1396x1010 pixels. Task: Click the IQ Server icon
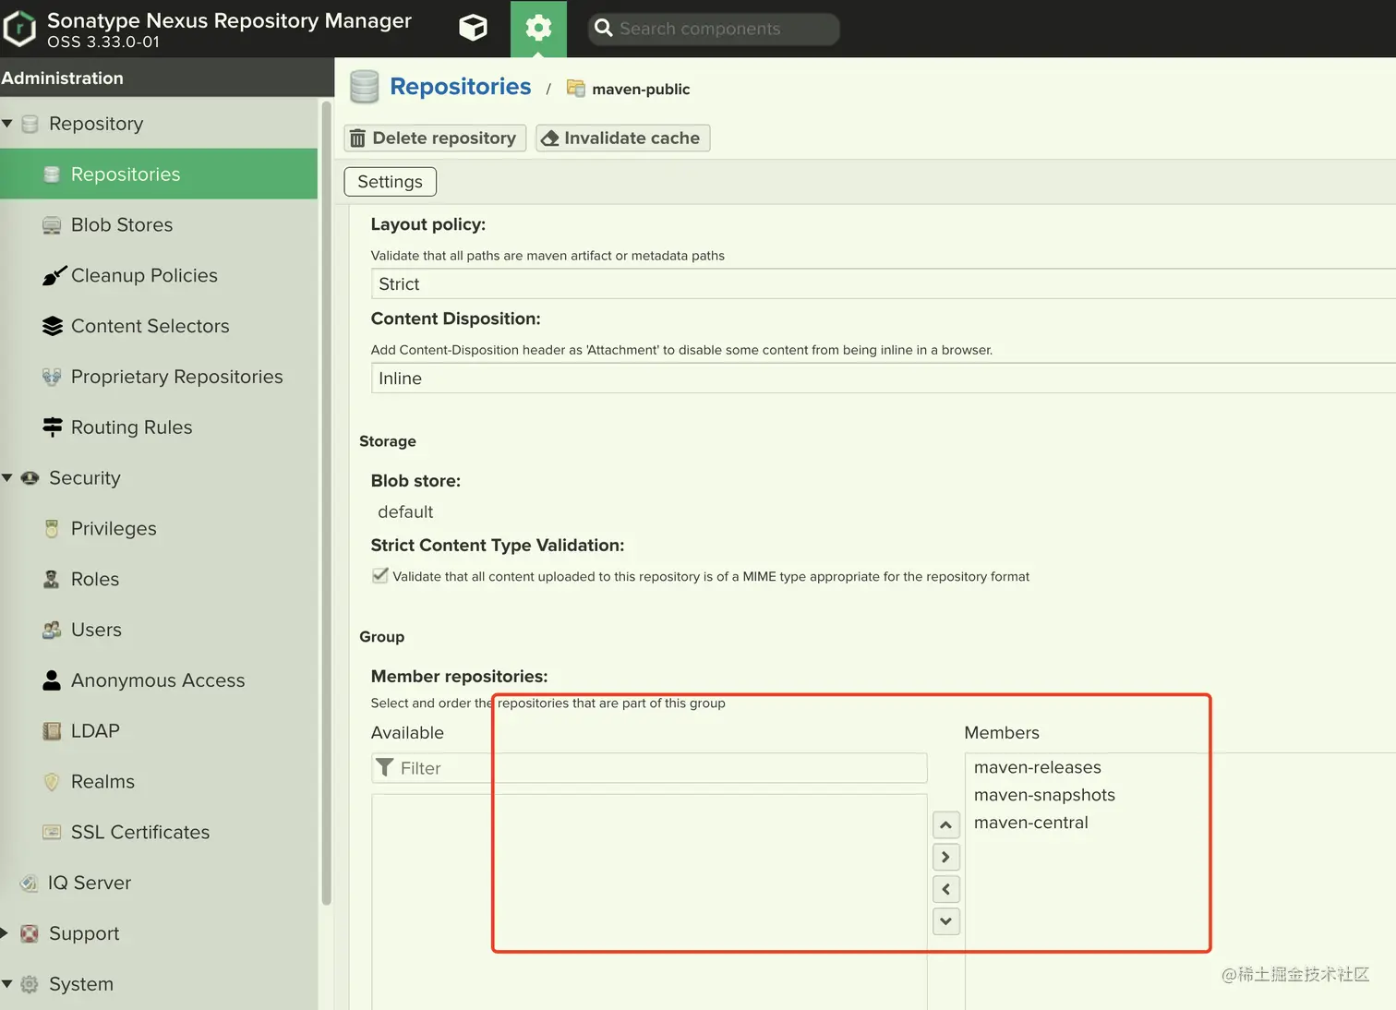[29, 883]
